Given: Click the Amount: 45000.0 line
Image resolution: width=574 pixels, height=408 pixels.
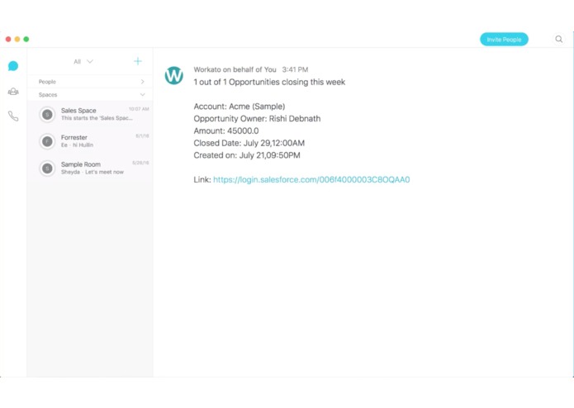Looking at the screenshot, I should click(226, 131).
